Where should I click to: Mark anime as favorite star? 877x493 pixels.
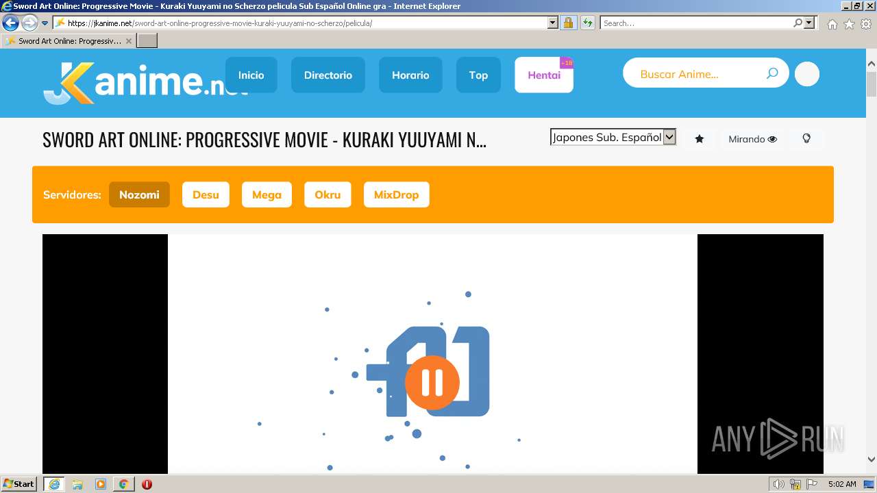point(700,139)
